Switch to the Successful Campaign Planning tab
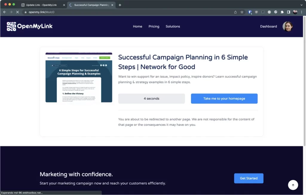This screenshot has height=195, width=306. click(91, 5)
